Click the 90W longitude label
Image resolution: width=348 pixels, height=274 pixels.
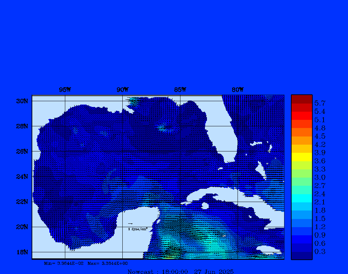[122, 90]
